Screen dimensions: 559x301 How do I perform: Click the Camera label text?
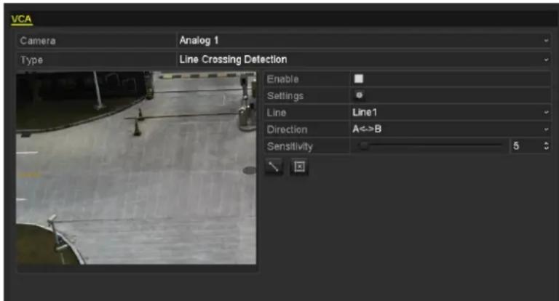click(x=38, y=41)
